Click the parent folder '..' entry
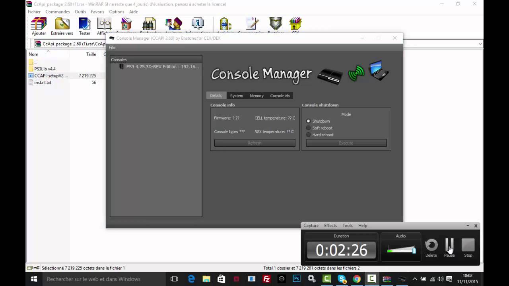 tap(32, 62)
